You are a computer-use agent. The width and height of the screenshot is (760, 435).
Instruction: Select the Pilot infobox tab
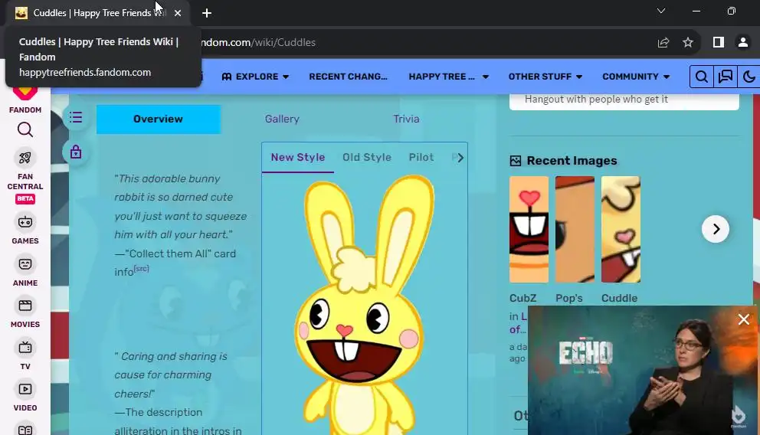tap(421, 158)
